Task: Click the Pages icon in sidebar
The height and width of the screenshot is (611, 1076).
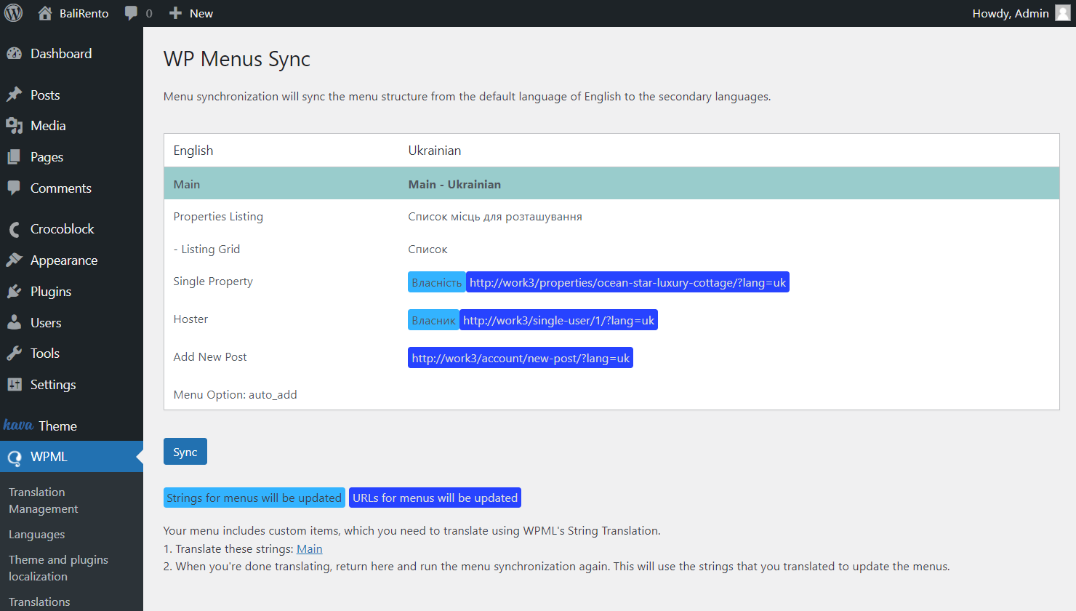Action: point(14,157)
